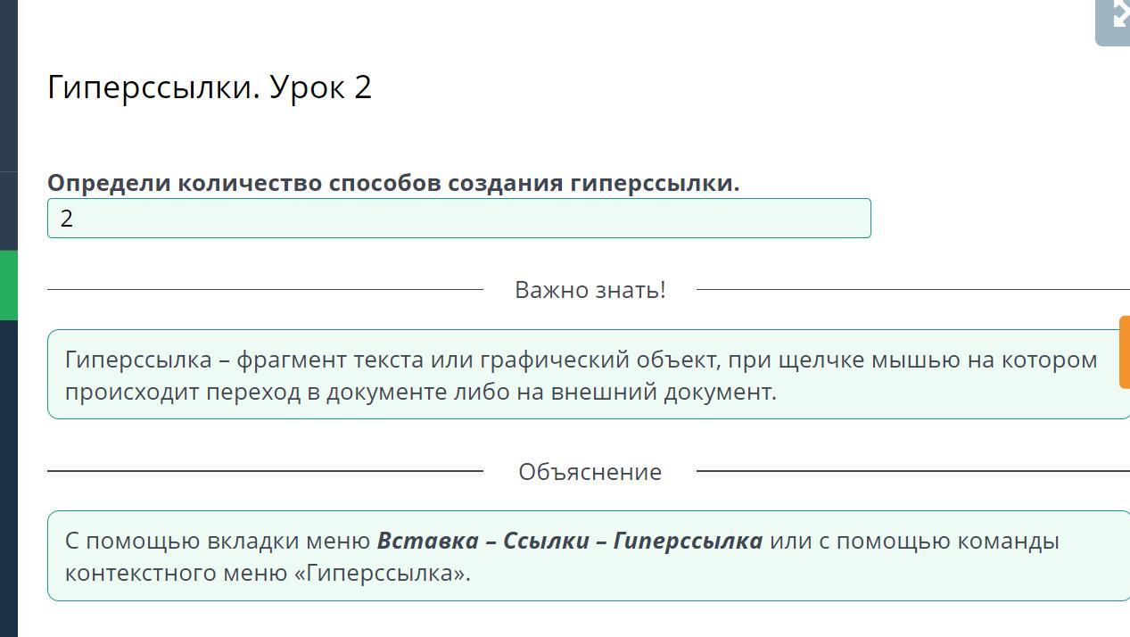Viewport: 1130px width, 637px height.
Task: Click the question text about количество способов
Action: [393, 183]
